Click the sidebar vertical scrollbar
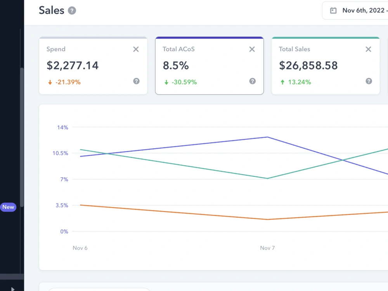Image resolution: width=388 pixels, height=291 pixels. 22,137
